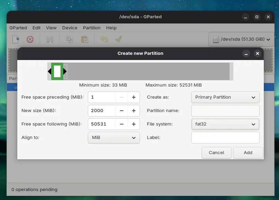Screen dimensions: 279x200
Task: Click the new partition toolbar icon
Action: pos(16,39)
